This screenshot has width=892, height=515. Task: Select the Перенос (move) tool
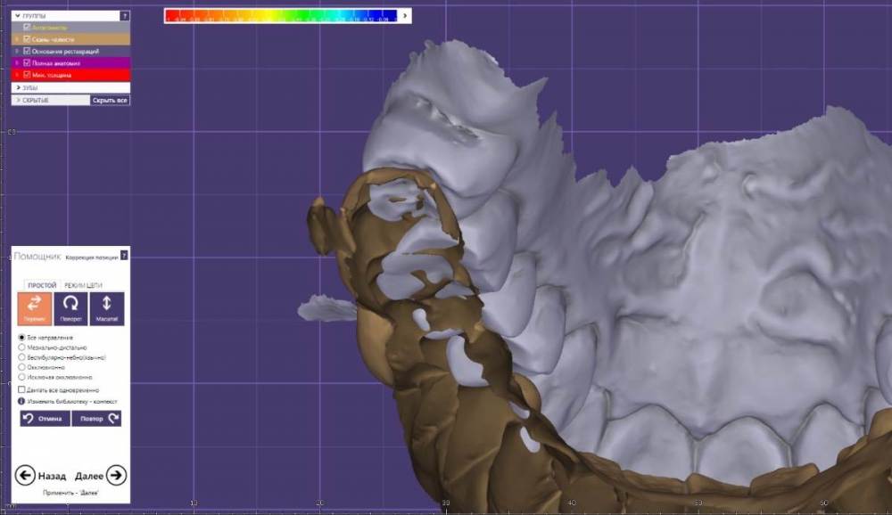click(x=35, y=307)
